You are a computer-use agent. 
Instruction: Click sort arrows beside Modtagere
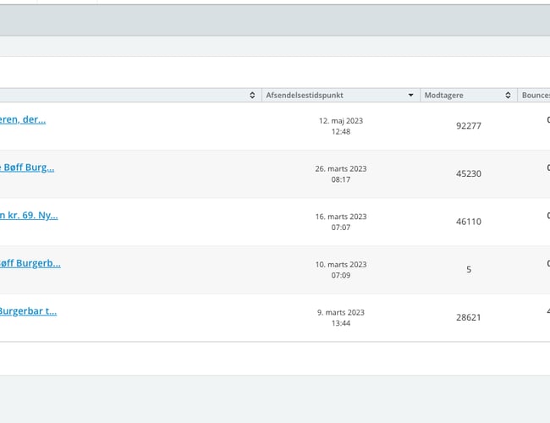(x=508, y=96)
